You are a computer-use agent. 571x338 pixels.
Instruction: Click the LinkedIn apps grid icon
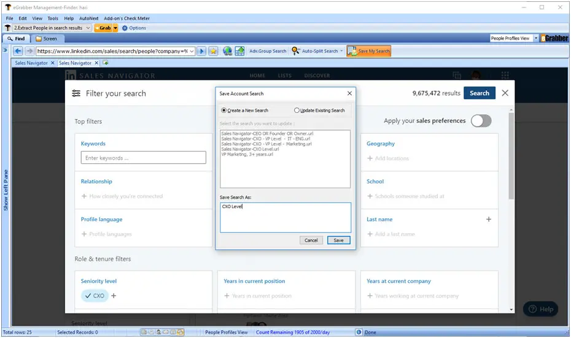(x=505, y=75)
